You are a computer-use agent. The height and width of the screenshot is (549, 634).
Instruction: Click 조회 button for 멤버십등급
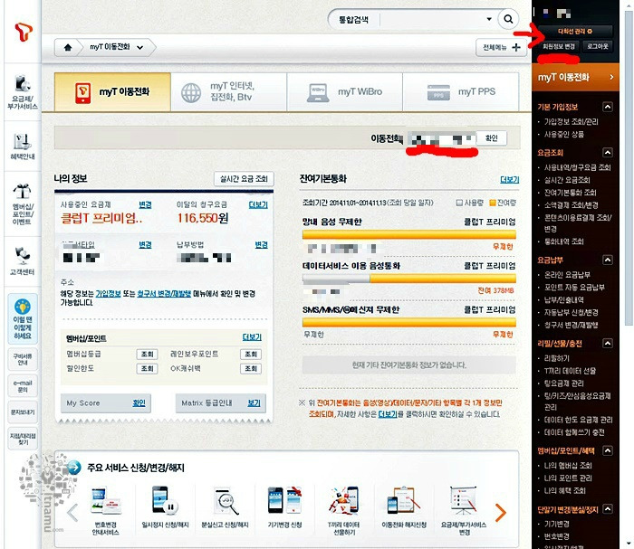coord(147,354)
